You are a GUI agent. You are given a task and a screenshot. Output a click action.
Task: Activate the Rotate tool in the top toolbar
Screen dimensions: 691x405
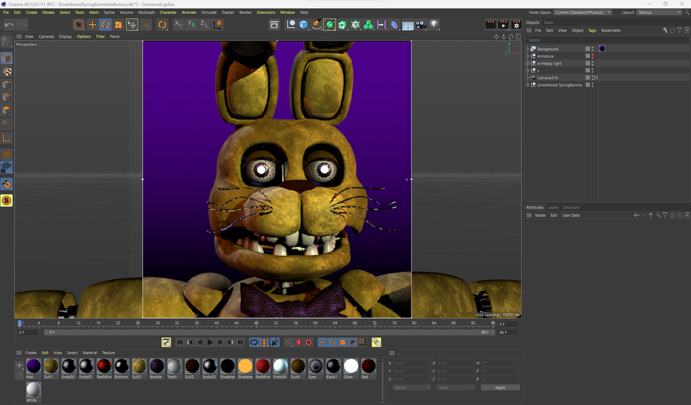105,24
